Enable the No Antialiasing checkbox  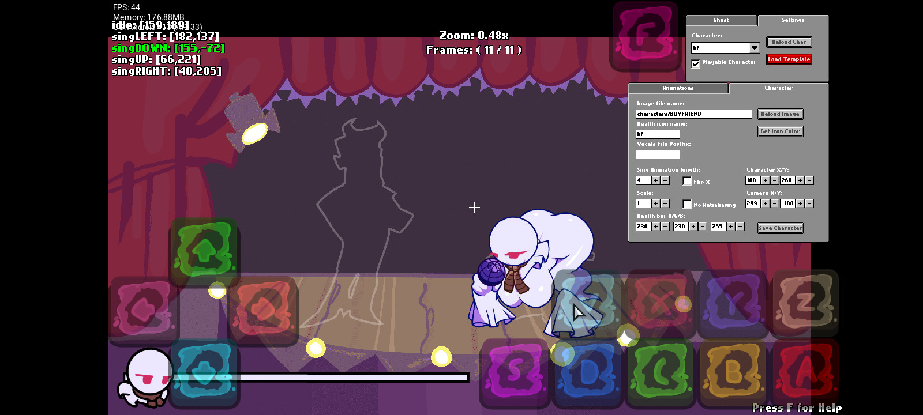687,205
